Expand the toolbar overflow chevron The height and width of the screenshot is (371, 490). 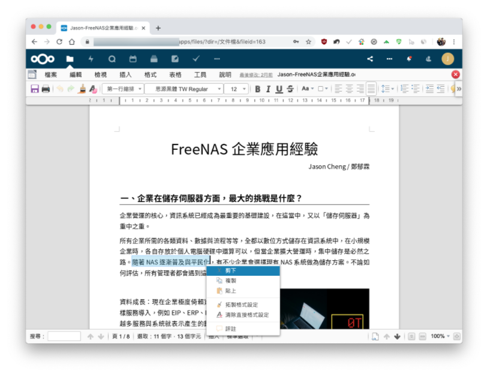459,89
